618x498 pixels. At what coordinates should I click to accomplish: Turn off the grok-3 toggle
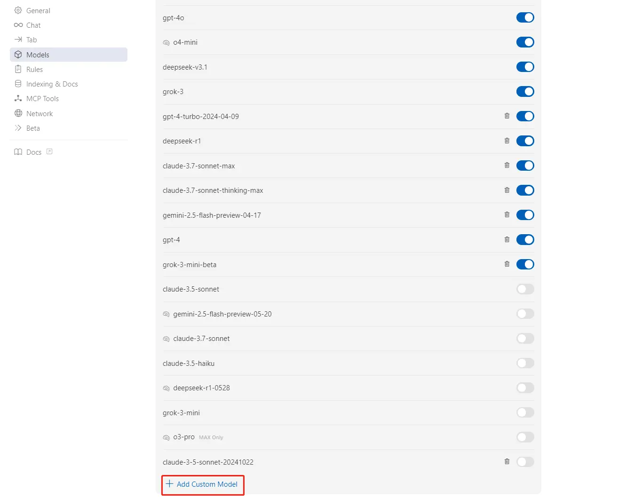tap(525, 92)
